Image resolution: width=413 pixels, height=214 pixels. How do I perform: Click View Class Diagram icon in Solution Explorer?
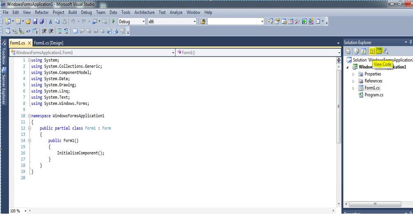tap(386, 51)
